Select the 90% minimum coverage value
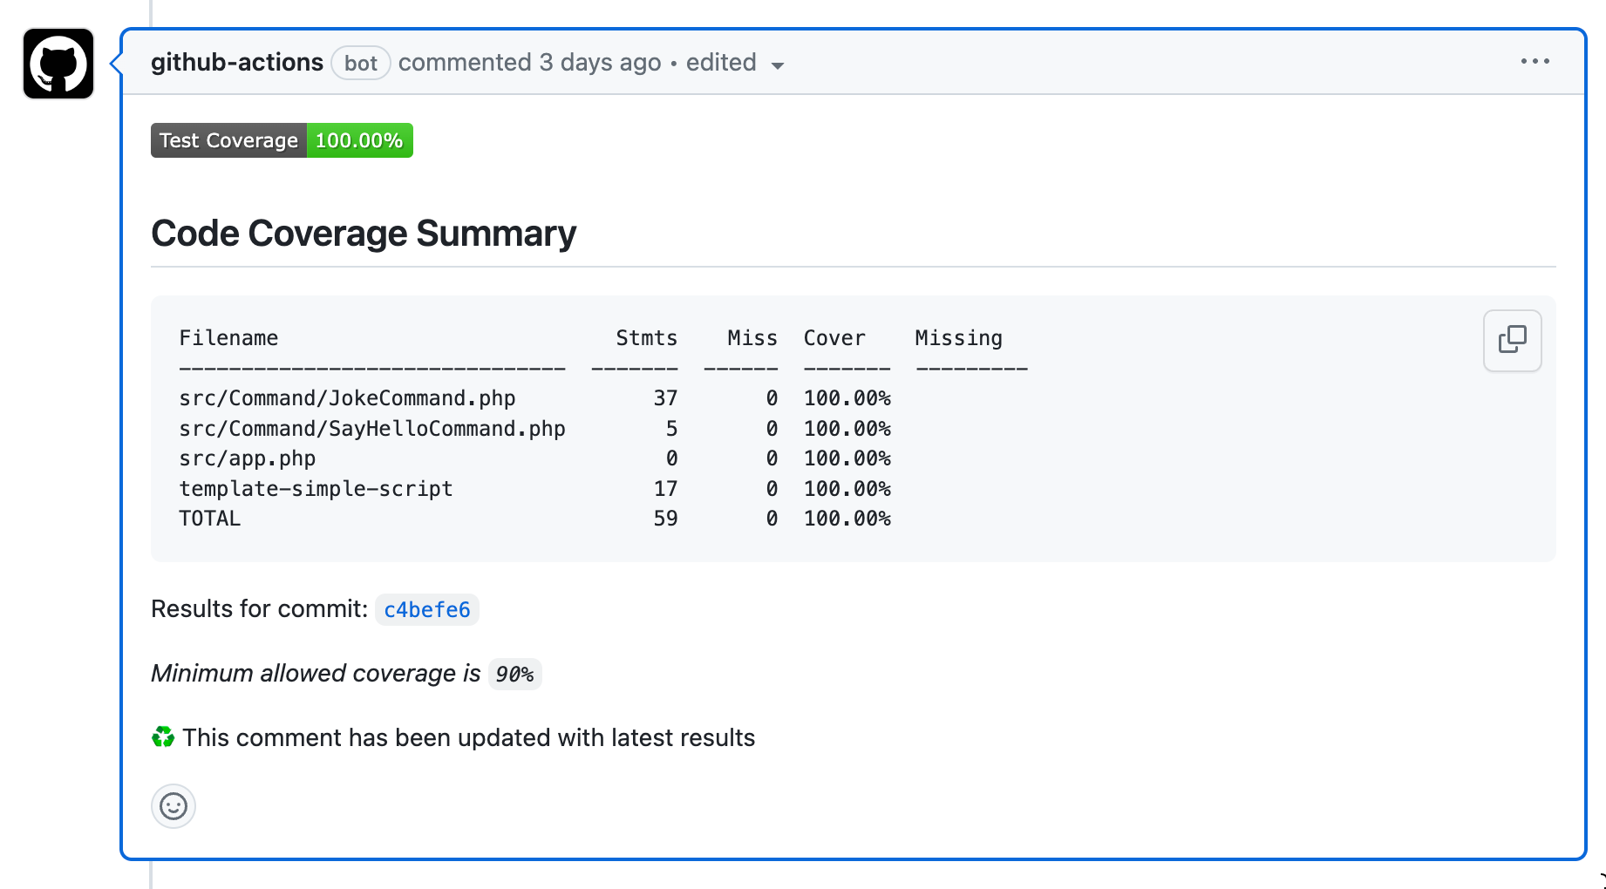Viewport: 1606px width, 889px height. click(514, 673)
